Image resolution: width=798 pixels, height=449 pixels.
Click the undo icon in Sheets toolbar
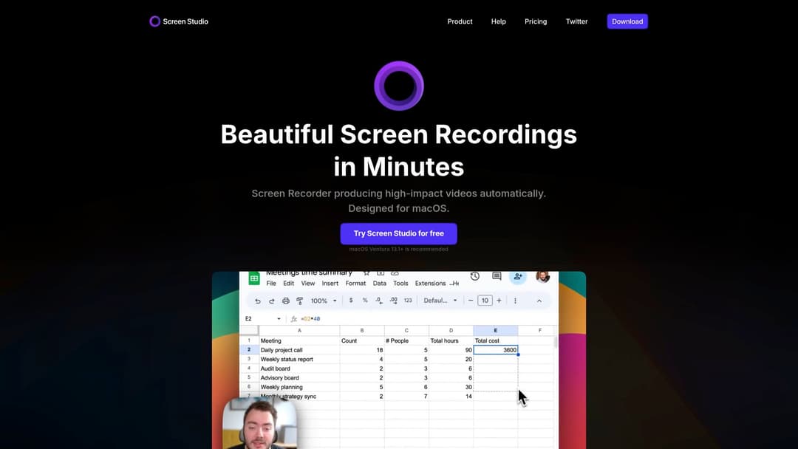258,301
